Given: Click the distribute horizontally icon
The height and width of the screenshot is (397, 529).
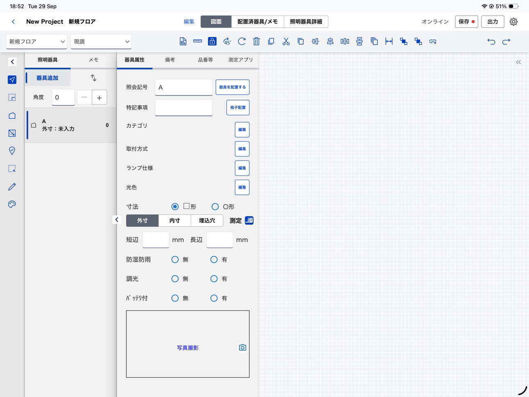Looking at the screenshot, I should [345, 41].
